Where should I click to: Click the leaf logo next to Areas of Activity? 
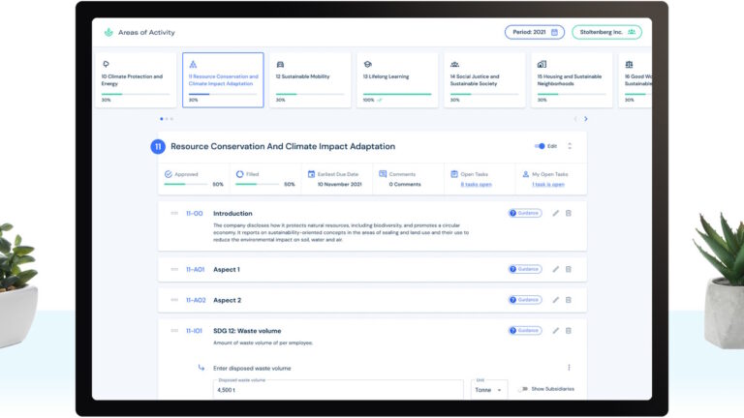[108, 32]
